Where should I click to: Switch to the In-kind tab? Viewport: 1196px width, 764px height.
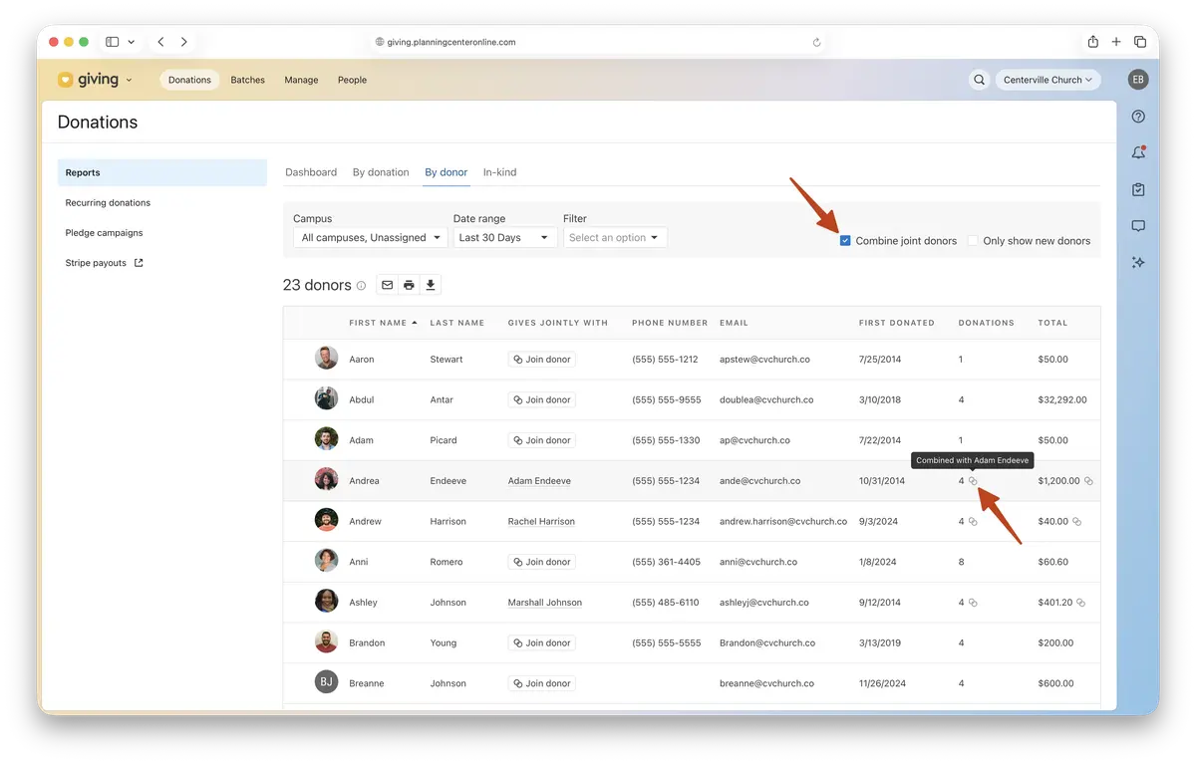click(500, 172)
